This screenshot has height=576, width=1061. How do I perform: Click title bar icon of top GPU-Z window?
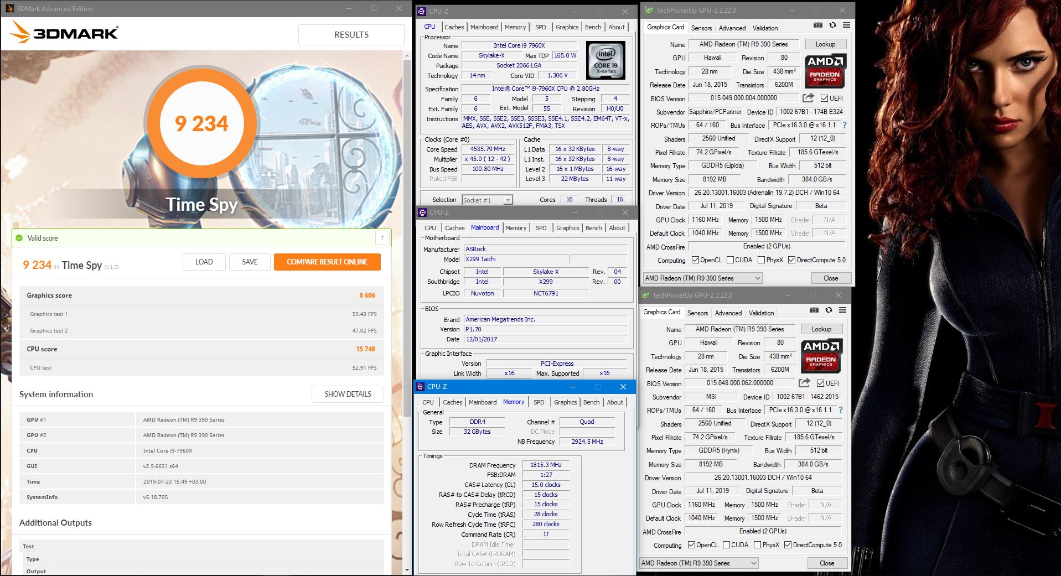pyautogui.click(x=649, y=10)
